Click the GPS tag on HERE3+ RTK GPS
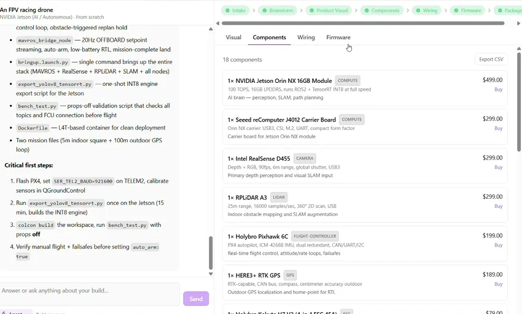522x314 pixels. 290,275
